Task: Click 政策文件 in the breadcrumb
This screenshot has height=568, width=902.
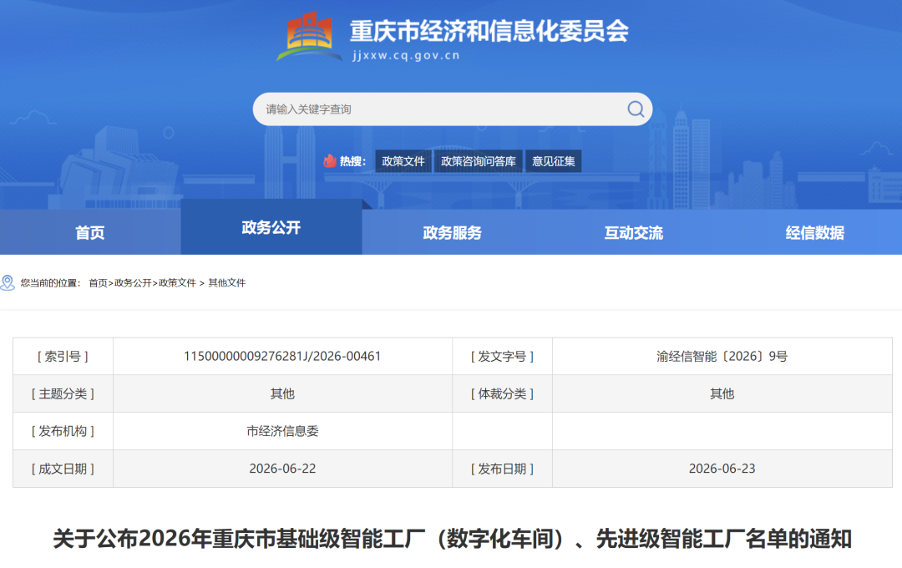Action: 177,282
